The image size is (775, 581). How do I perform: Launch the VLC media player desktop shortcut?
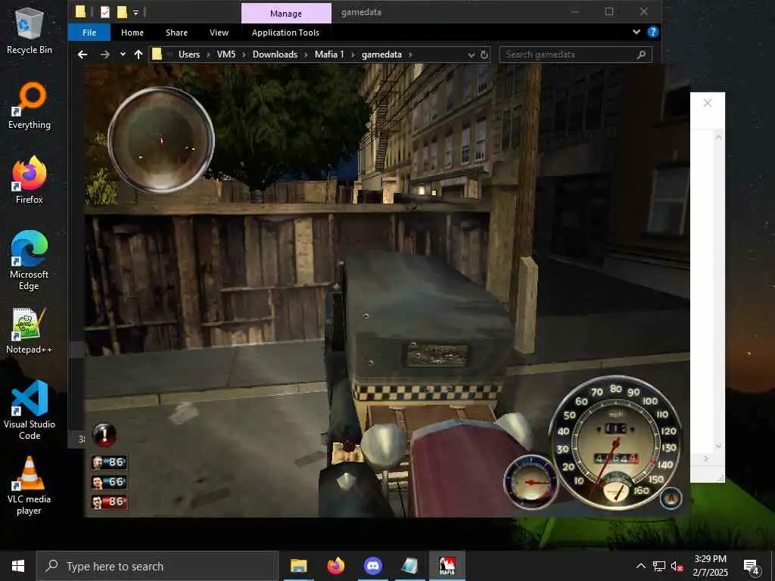tap(30, 486)
